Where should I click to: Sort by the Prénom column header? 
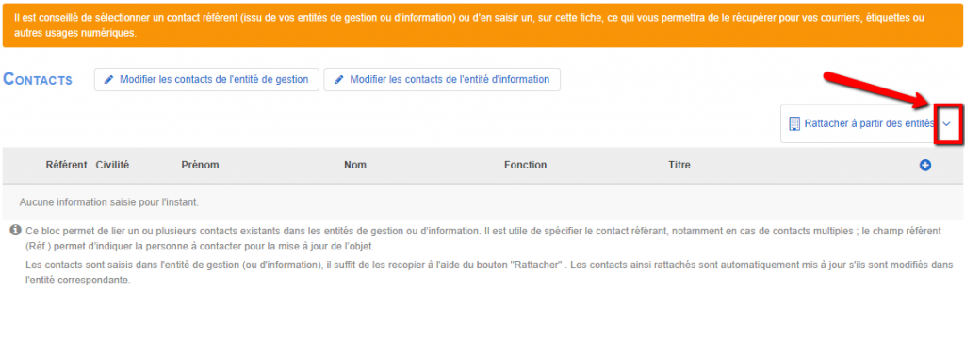pyautogui.click(x=200, y=165)
